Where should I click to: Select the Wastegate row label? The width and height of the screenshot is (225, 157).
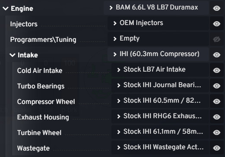[33, 148]
